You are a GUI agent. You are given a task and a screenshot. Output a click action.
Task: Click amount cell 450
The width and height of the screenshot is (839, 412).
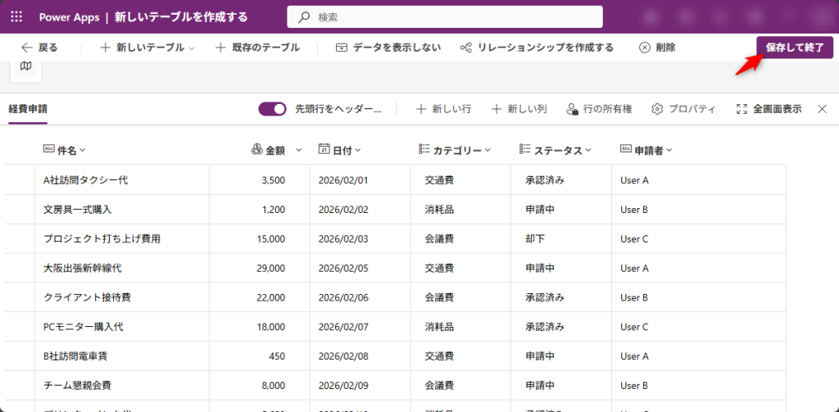(x=260, y=355)
